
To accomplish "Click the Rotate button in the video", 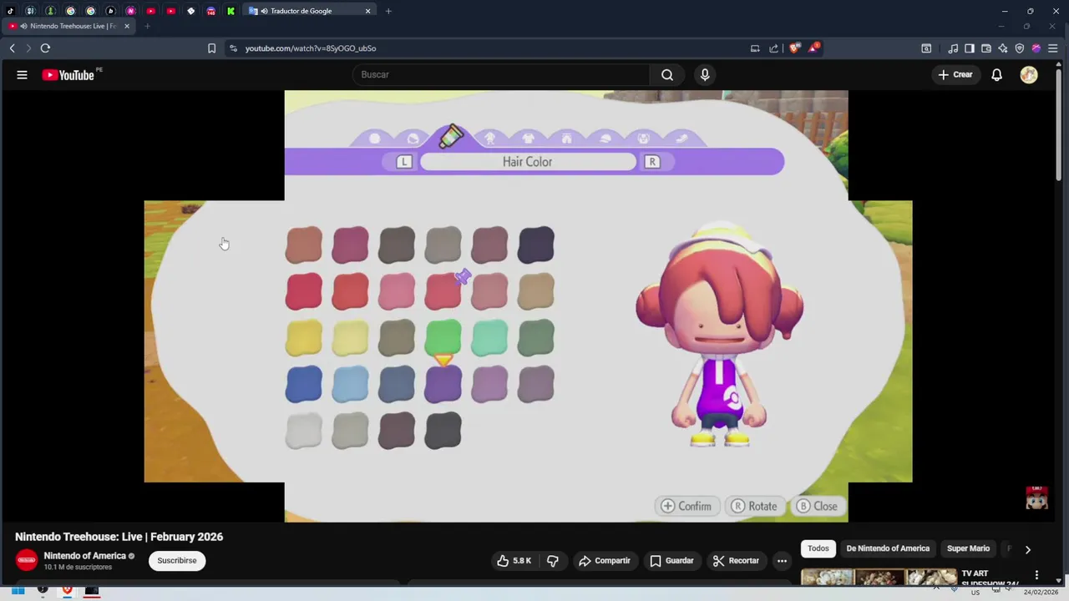I will point(754,506).
